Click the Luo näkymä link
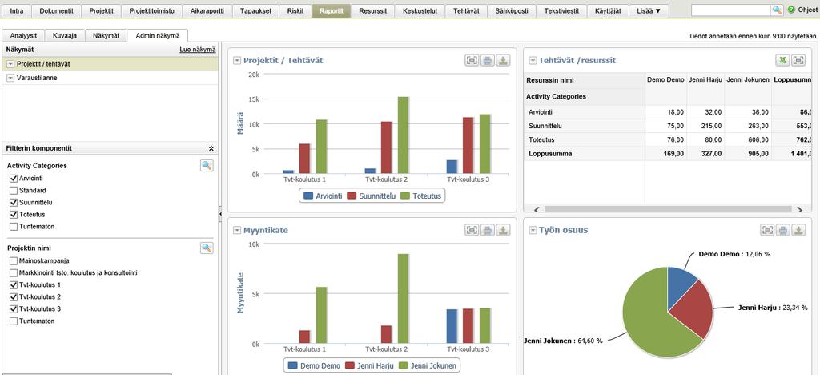This screenshot has width=820, height=375. point(197,50)
